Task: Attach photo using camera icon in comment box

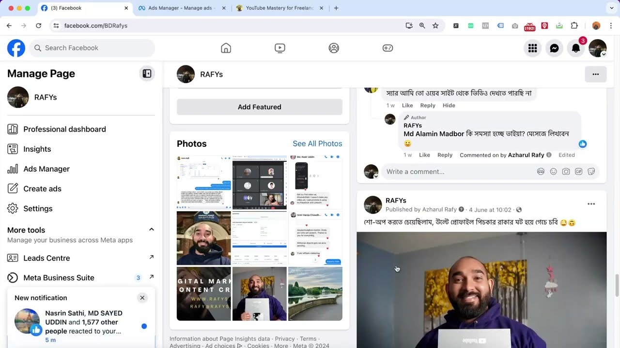Action: click(x=566, y=172)
